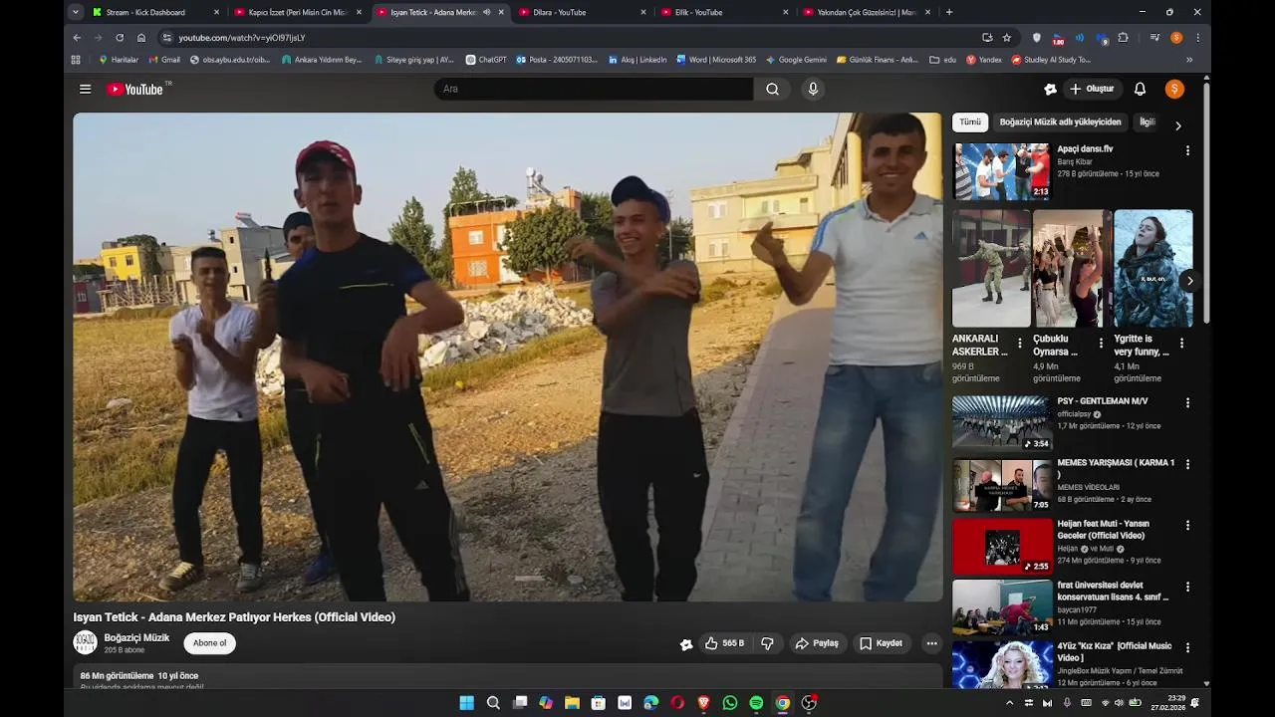Switch to Kapıcı İzzet tab
The image size is (1275, 717).
(298, 12)
